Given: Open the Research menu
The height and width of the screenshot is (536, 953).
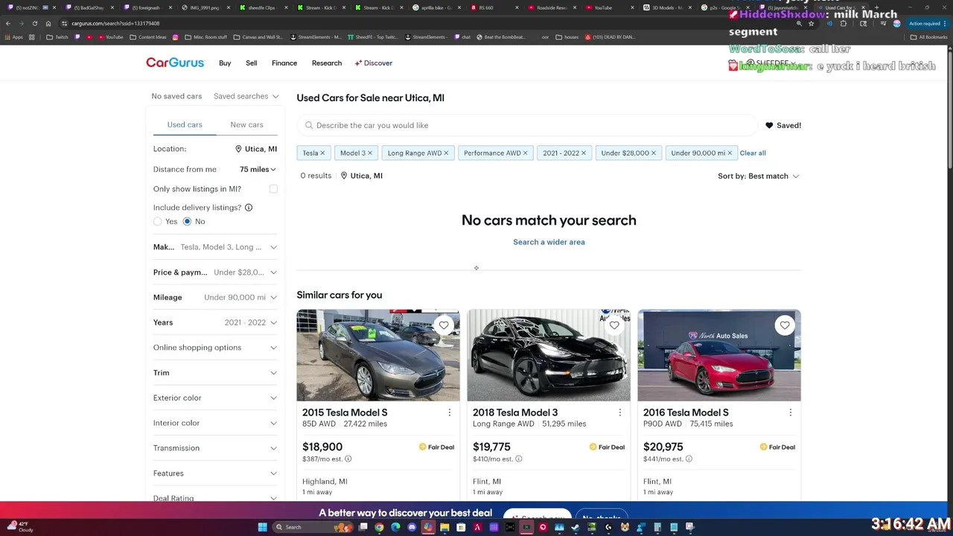Looking at the screenshot, I should 327,63.
